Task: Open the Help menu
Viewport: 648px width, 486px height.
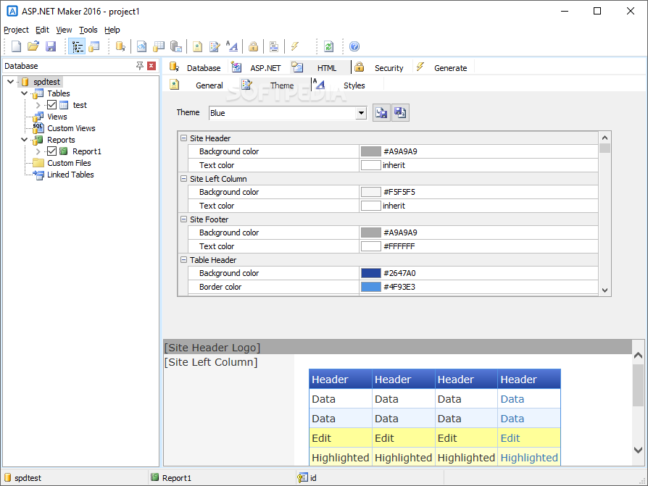Action: tap(112, 30)
